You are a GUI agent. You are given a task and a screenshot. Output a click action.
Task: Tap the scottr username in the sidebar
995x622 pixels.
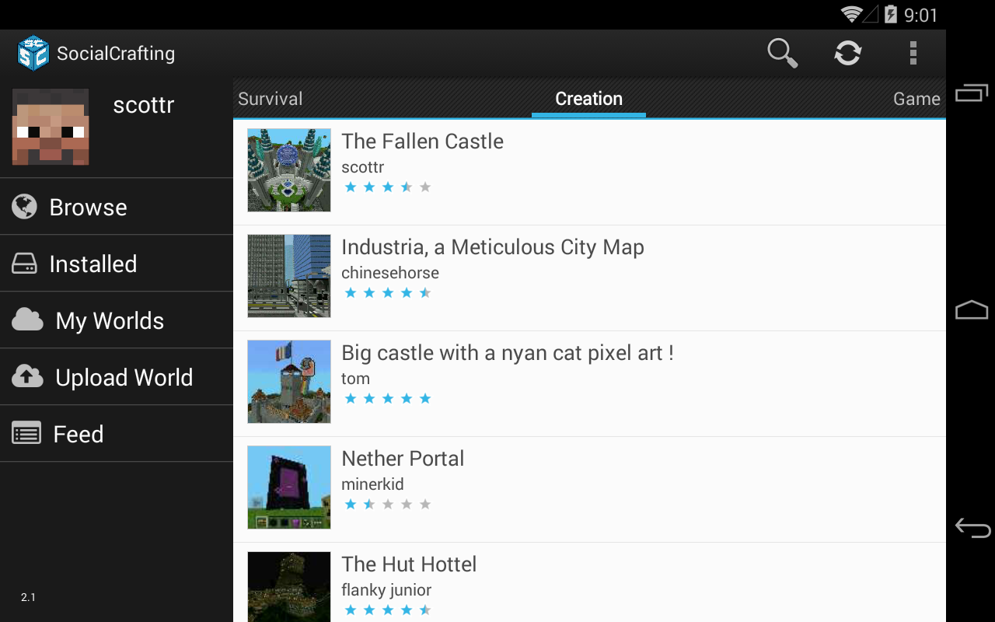[144, 105]
